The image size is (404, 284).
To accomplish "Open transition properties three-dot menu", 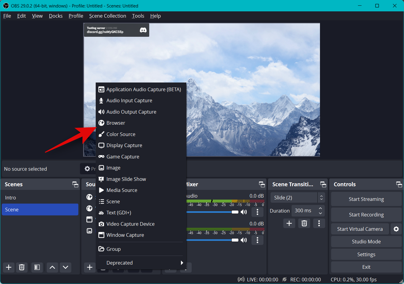I will 319,223.
